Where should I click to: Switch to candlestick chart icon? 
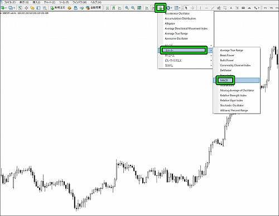pyautogui.click(x=113, y=8)
